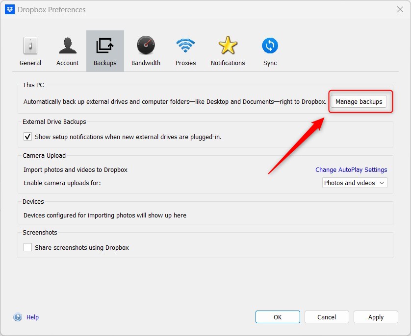Screen dimensions: 411x336
Task: Open the General preferences icon
Action: coord(30,49)
